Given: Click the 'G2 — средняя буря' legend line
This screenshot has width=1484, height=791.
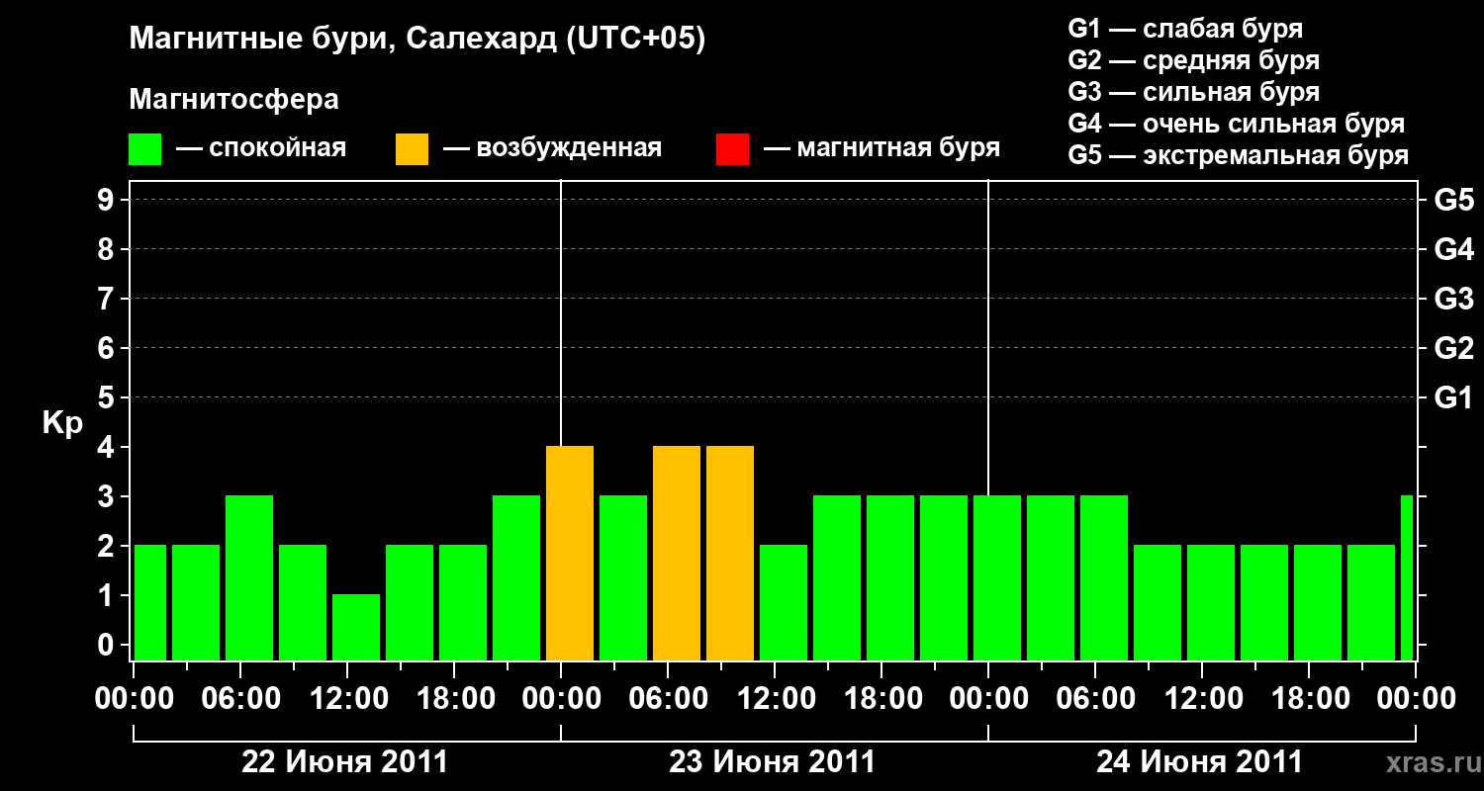Looking at the screenshot, I should click(1193, 60).
